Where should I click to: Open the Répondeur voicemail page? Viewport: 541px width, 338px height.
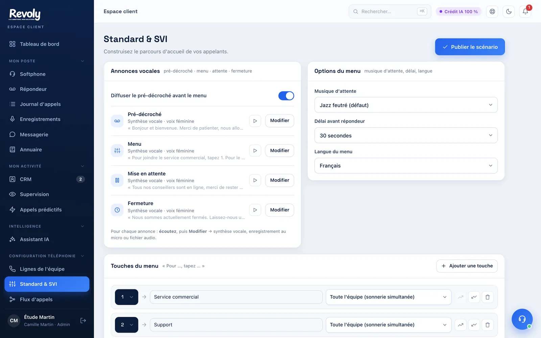[x=47, y=89]
